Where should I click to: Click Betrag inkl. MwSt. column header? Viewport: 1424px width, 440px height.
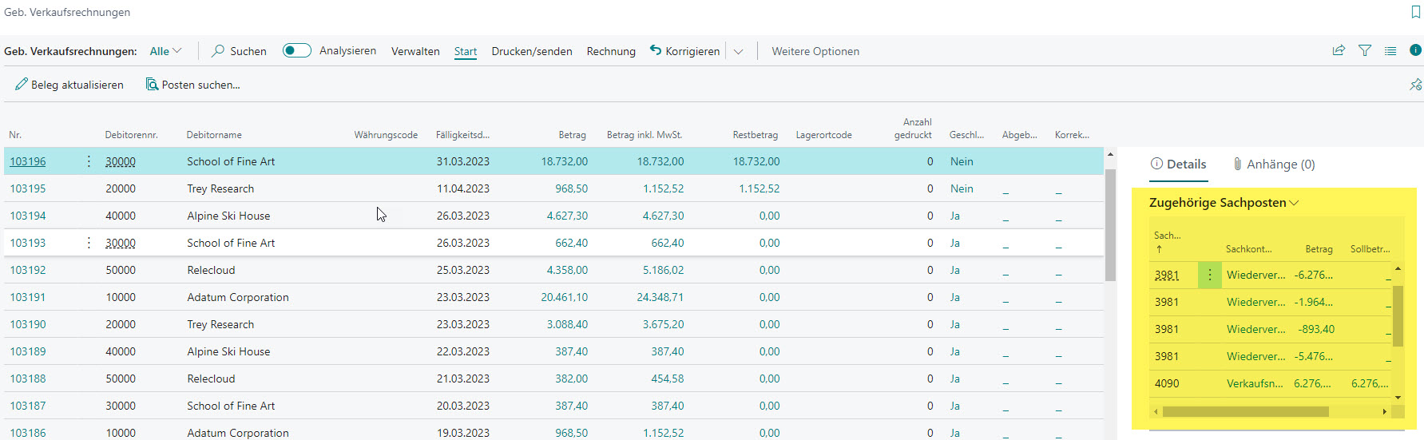(645, 135)
